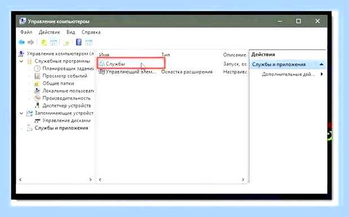Viewport: 349px width, 217px height.
Task: Collapse the Запоминающие устройства tree node
Action: point(21,113)
